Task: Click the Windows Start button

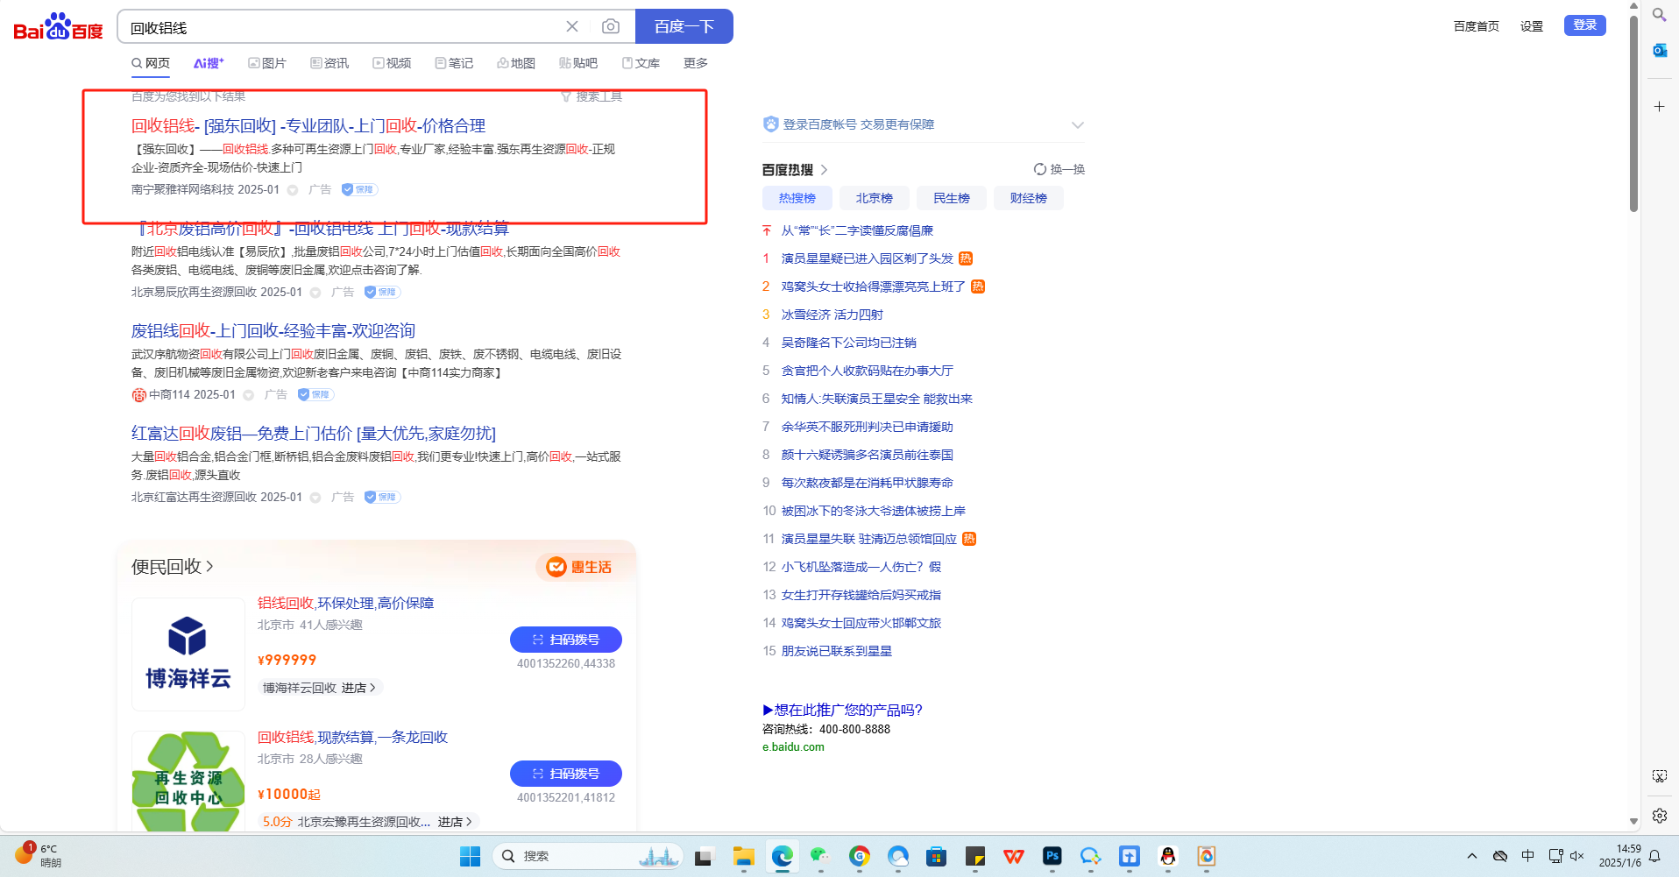Action: (471, 856)
